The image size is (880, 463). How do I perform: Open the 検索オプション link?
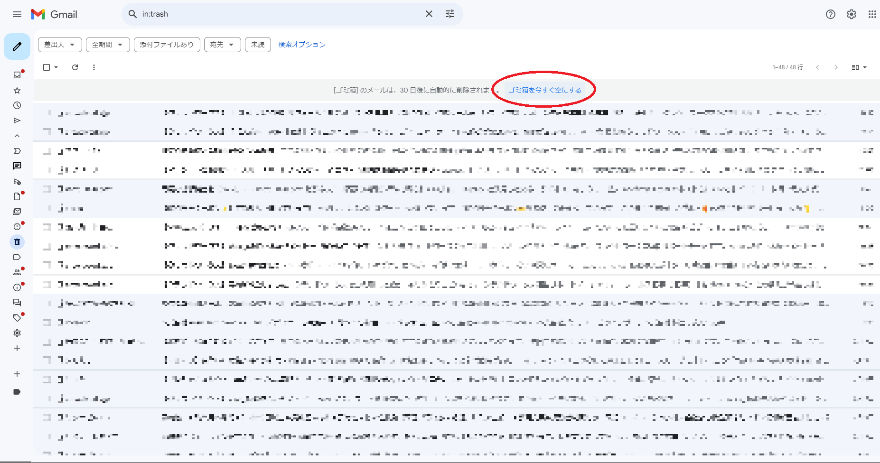pos(302,45)
